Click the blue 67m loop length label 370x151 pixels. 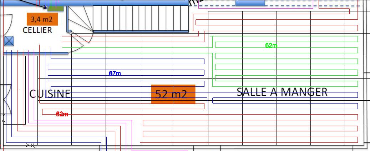(115, 74)
